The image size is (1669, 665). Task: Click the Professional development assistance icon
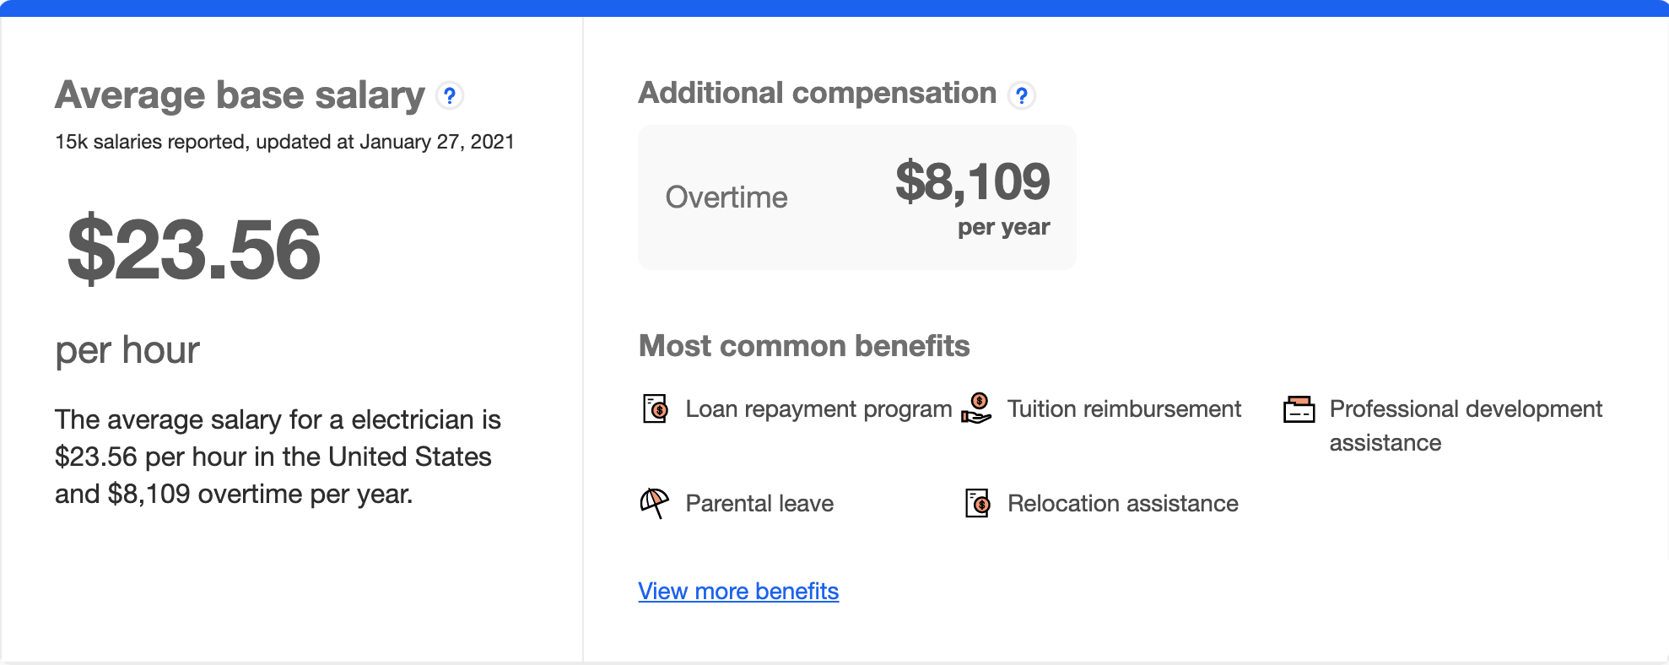[x=1299, y=409]
